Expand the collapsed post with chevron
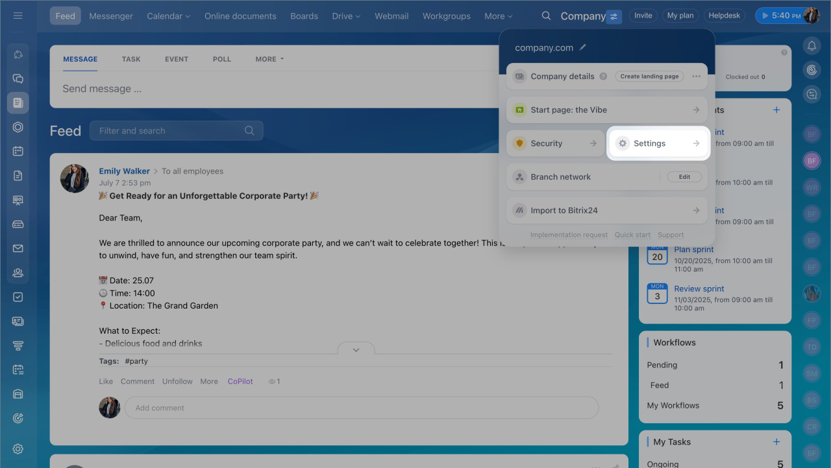Viewport: 831px width, 468px height. 356,349
